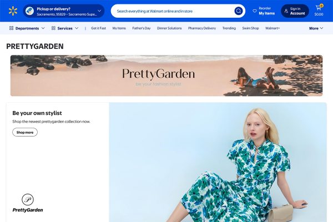Open the Walmart+ link

pyautogui.click(x=273, y=28)
